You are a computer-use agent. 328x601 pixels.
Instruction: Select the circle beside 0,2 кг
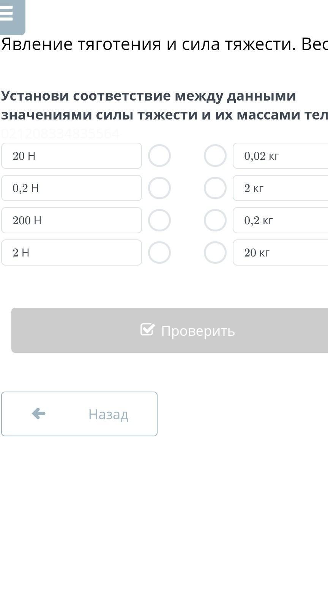tap(215, 220)
